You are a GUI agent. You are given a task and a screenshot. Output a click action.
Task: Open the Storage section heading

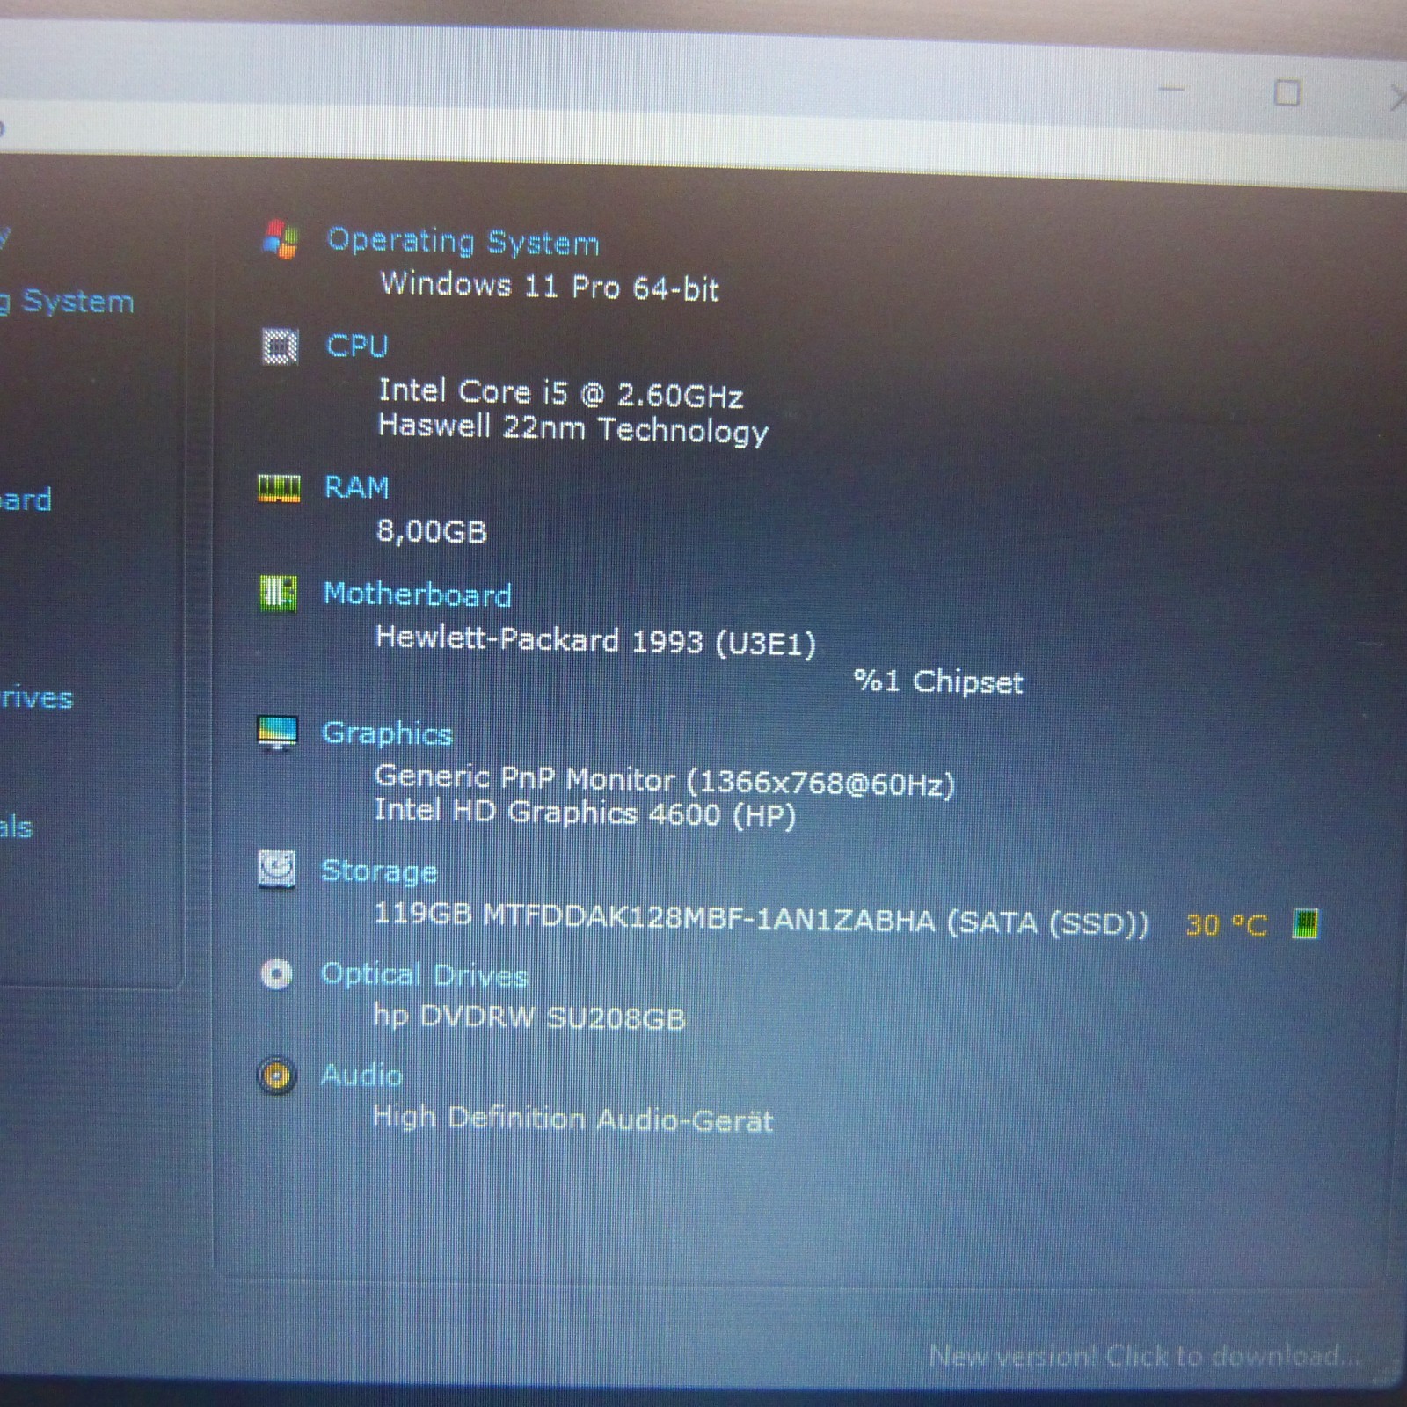coord(379,871)
